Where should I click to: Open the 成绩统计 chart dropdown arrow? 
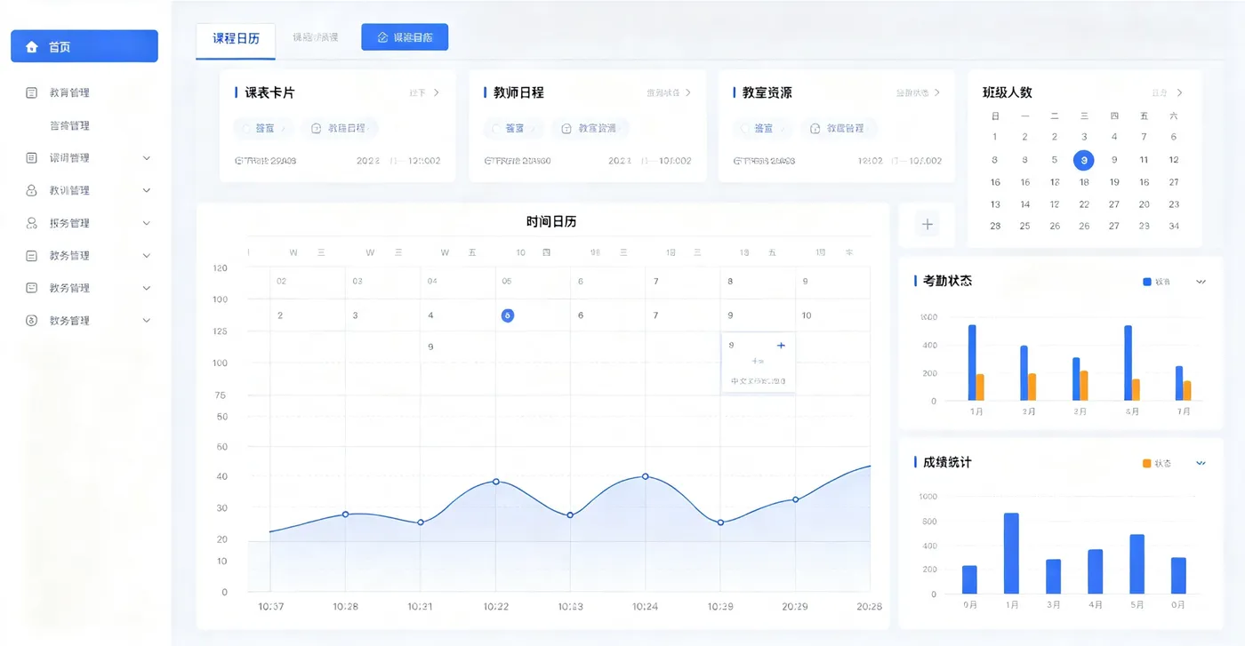(1201, 463)
